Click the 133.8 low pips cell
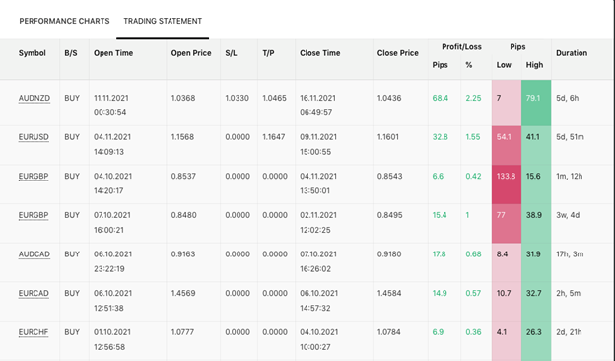This screenshot has width=615, height=361. click(507, 184)
